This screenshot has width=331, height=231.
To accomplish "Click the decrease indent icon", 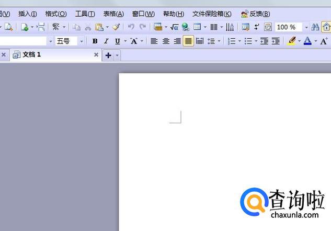I will pos(264,41).
